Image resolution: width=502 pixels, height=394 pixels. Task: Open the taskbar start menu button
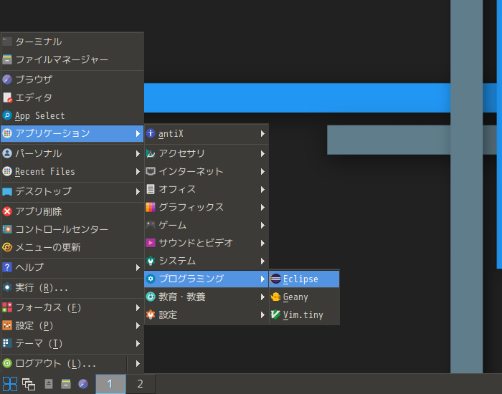(9, 384)
